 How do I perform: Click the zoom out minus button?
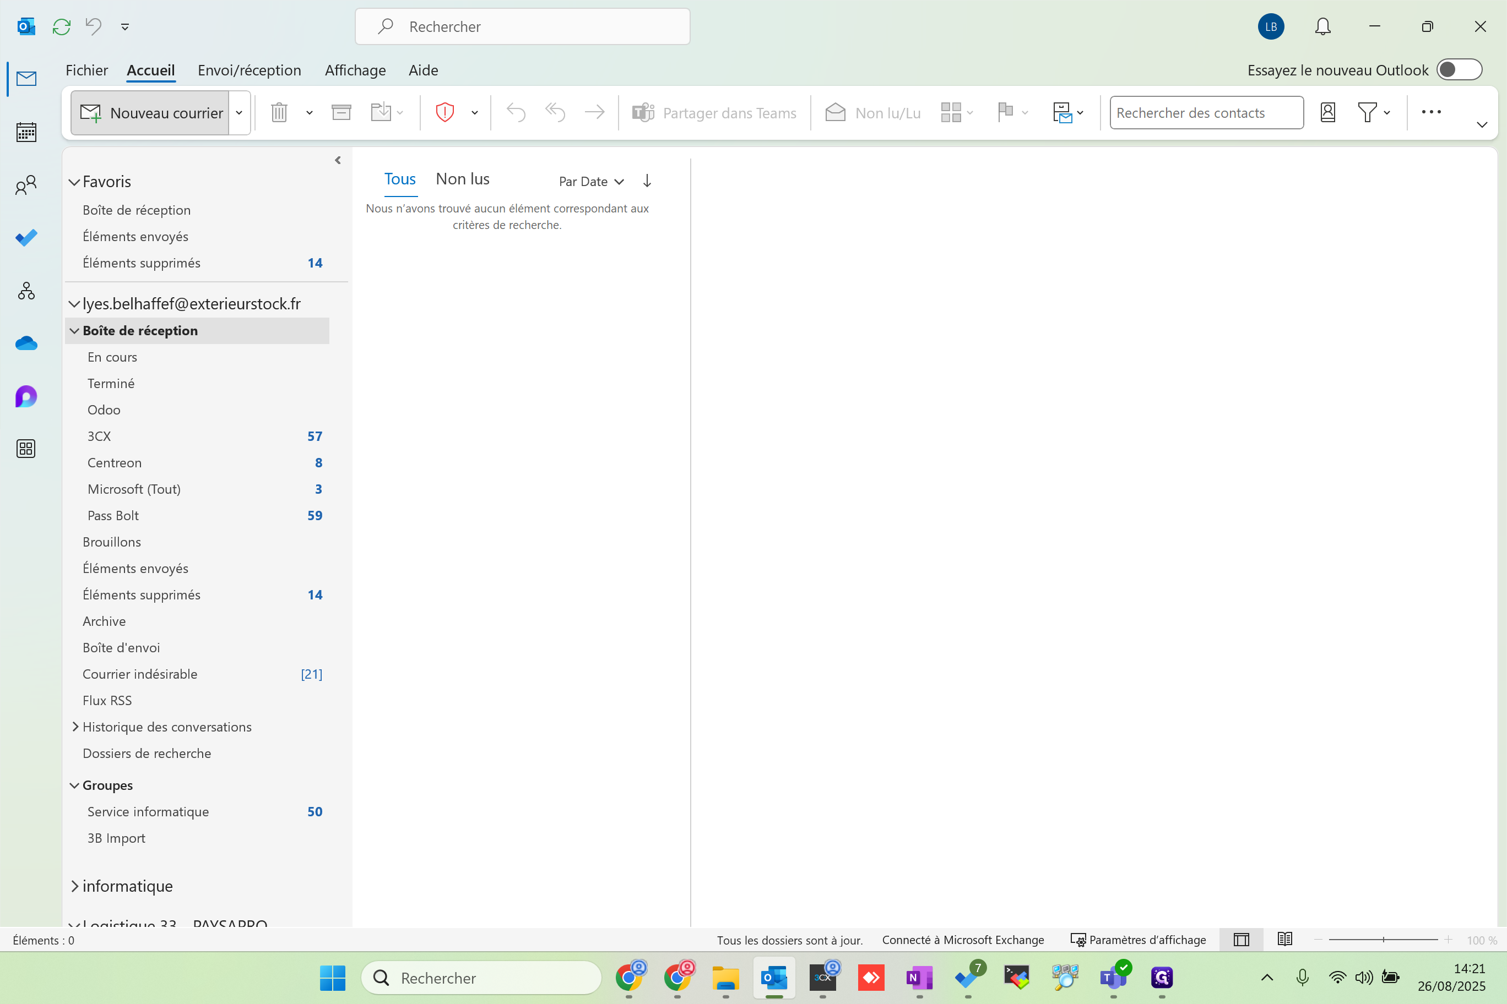pos(1318,940)
